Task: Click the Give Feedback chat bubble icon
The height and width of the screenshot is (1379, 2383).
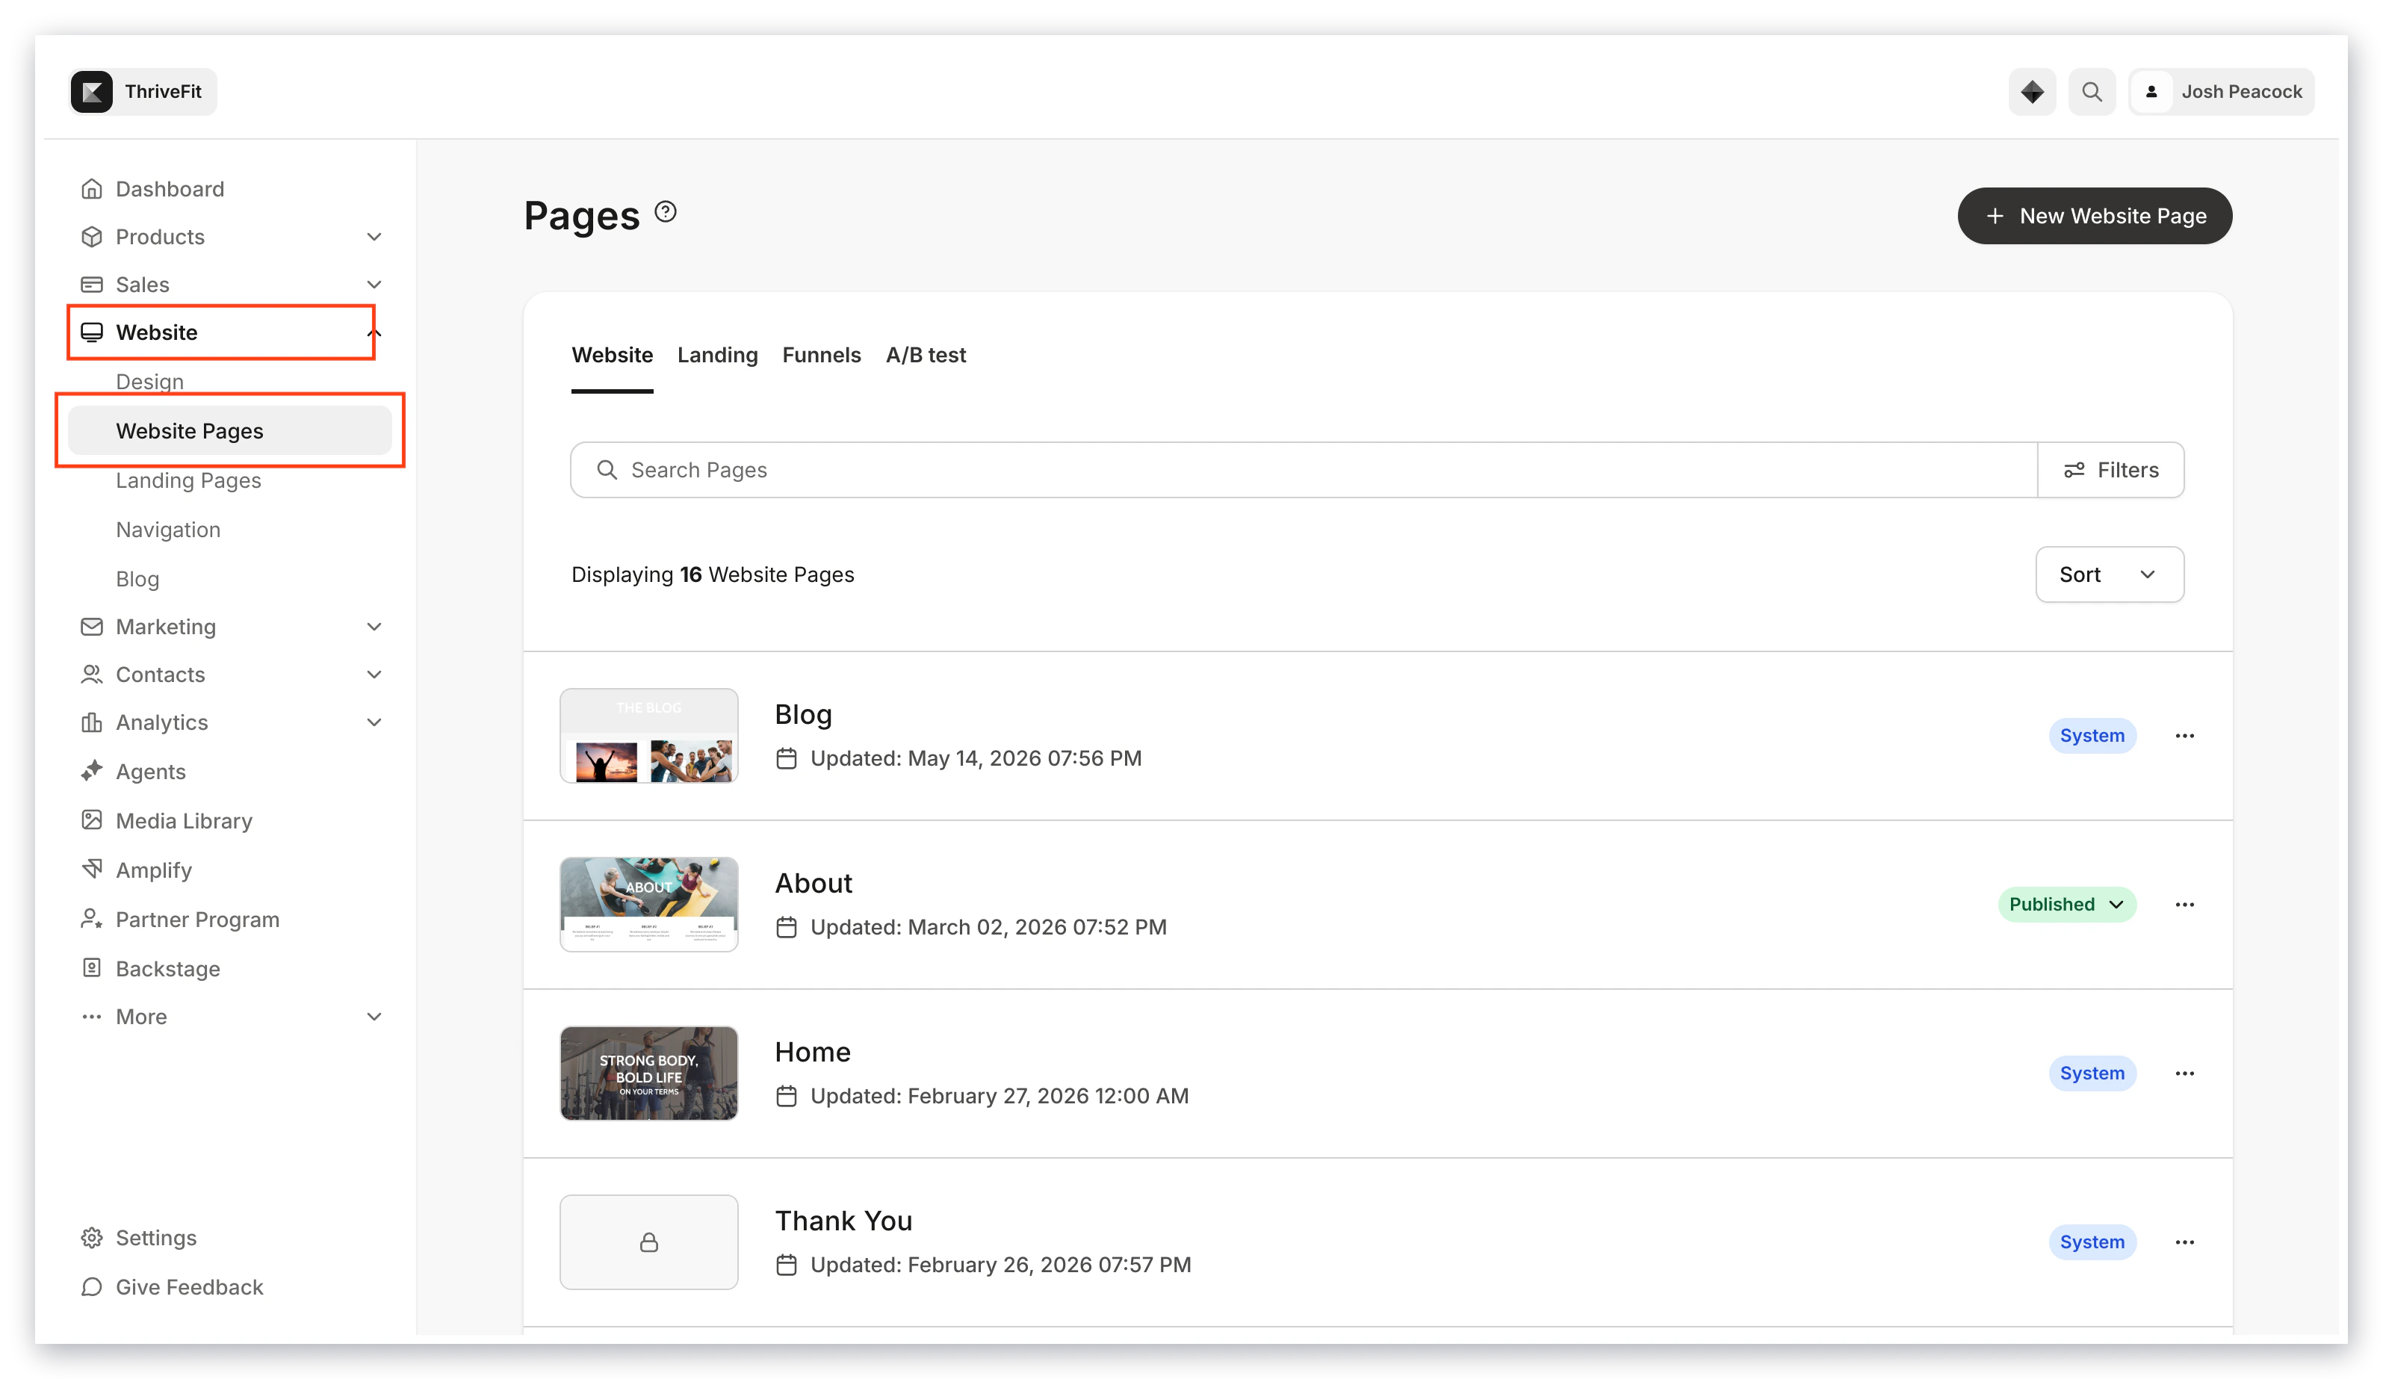Action: (92, 1287)
